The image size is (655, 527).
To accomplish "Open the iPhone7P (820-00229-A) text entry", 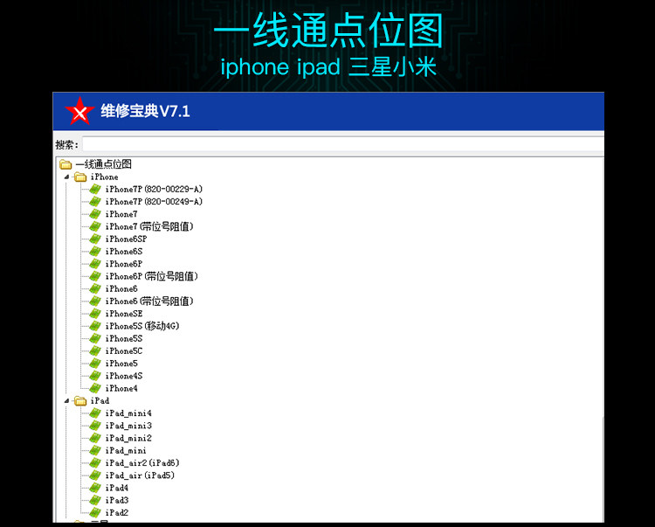I will (154, 190).
